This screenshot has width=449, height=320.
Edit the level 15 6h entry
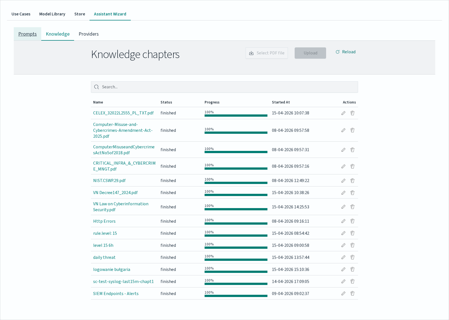(343, 245)
